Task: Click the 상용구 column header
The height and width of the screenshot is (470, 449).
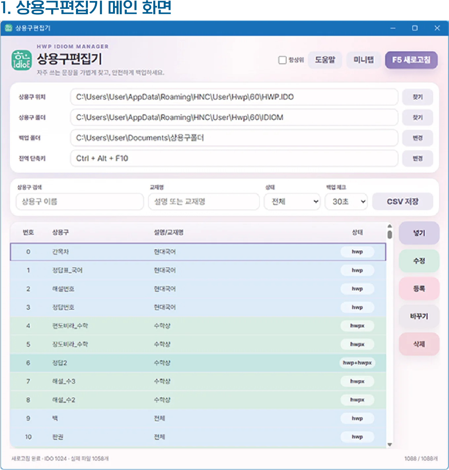Action: coord(60,232)
